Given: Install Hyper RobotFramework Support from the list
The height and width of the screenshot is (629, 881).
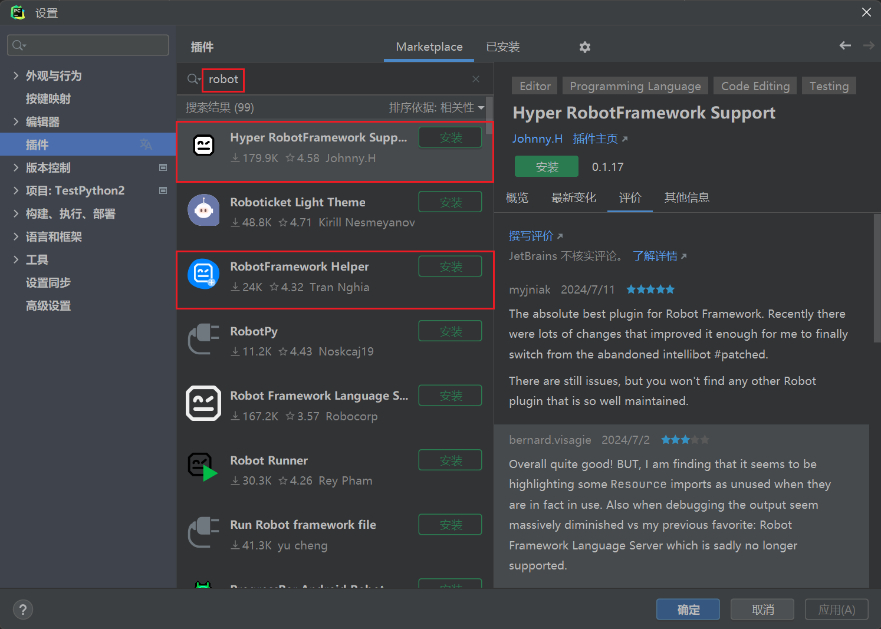Looking at the screenshot, I should 451,137.
